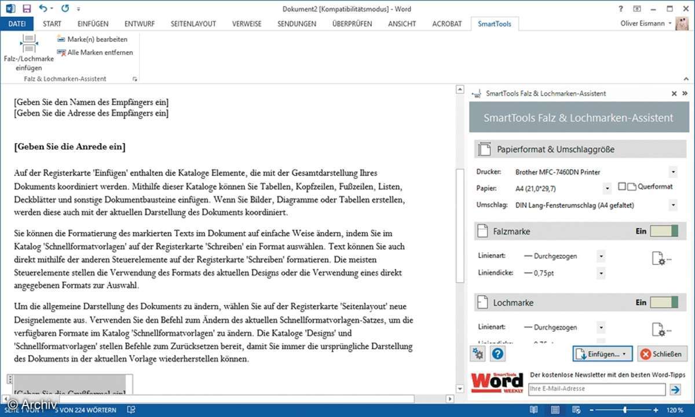Viewport: 695px width, 417px height.
Task: Switch to the VERWEISE ribbon tab
Action: (247, 24)
